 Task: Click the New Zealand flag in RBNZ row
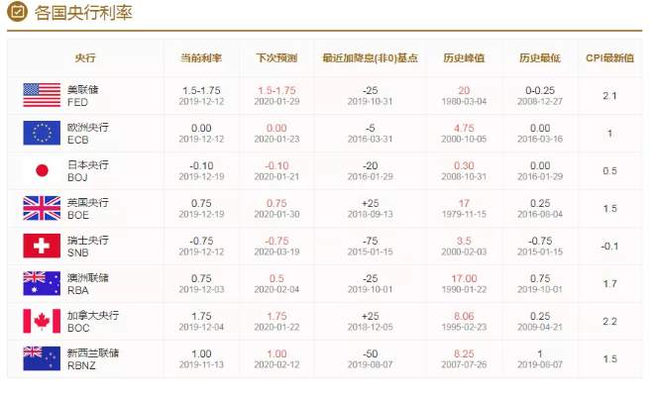(x=42, y=358)
